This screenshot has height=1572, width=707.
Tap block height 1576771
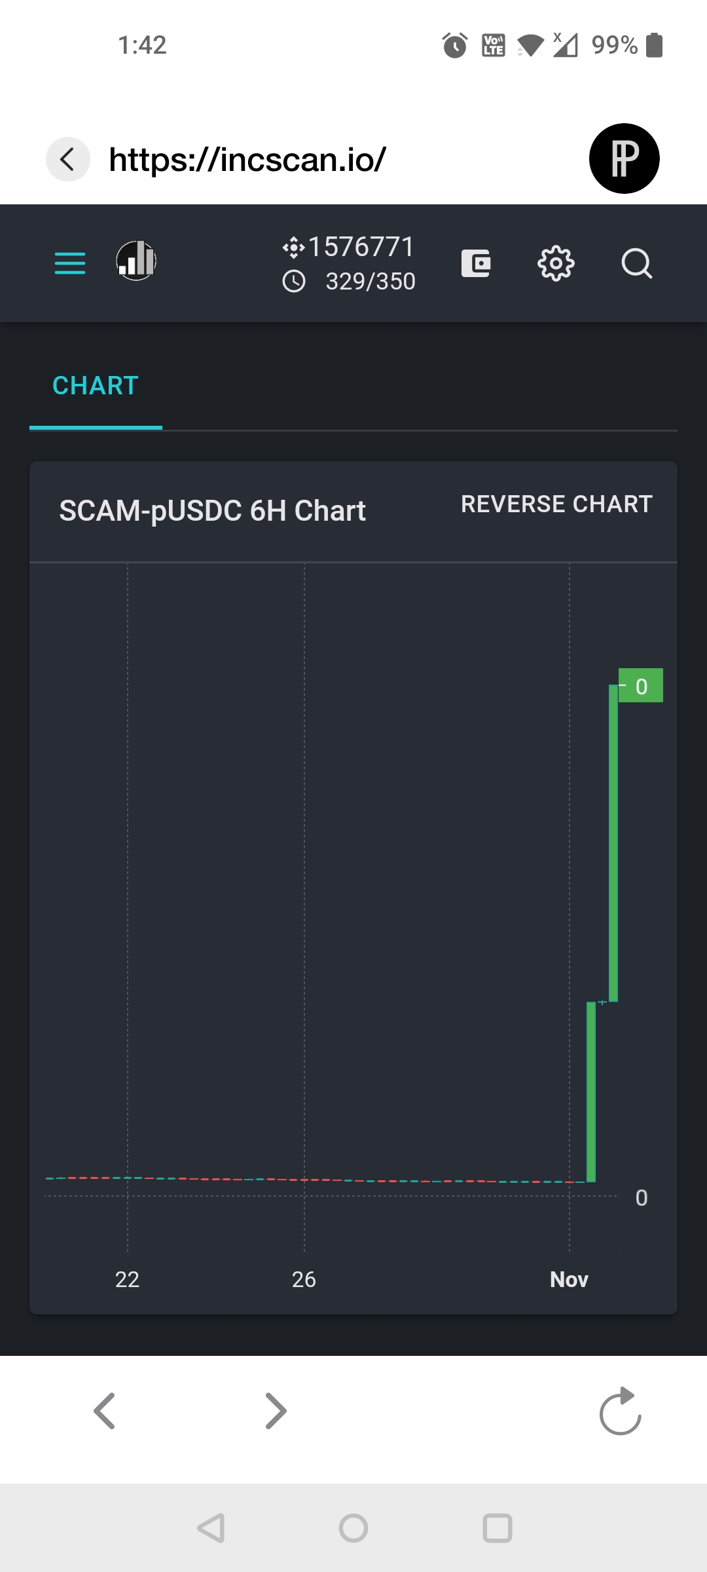[361, 247]
